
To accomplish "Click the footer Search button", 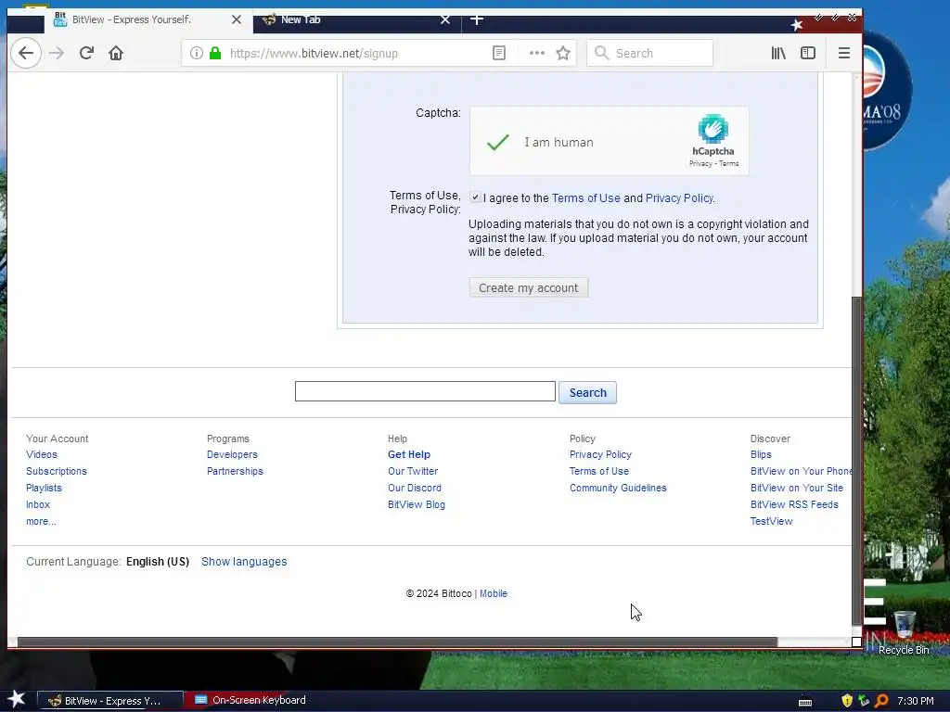I will click(x=587, y=392).
